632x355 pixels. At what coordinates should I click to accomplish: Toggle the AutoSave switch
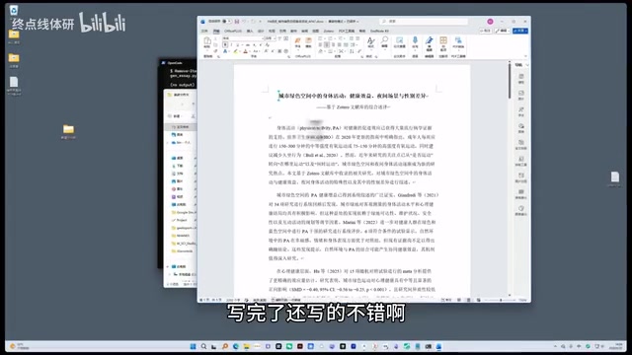[x=227, y=22]
